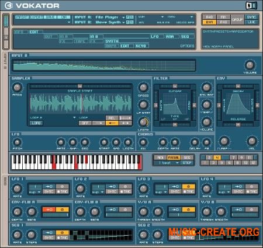This screenshot has height=248, width=263.
Task: Enable V/U B power button
Action: (252, 209)
